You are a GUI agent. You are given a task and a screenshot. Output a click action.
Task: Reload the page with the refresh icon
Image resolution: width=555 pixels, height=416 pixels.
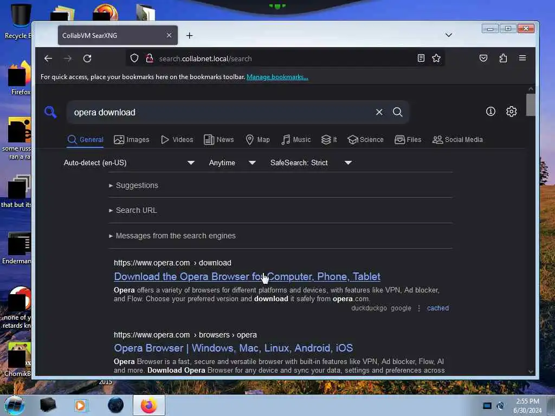pos(87,58)
